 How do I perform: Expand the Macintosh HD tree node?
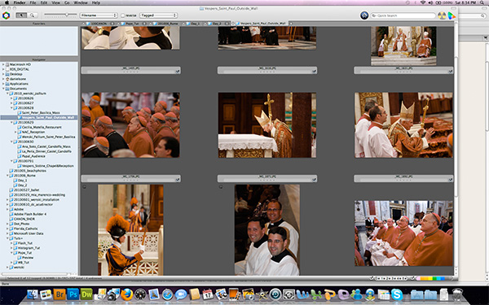coord(3,64)
